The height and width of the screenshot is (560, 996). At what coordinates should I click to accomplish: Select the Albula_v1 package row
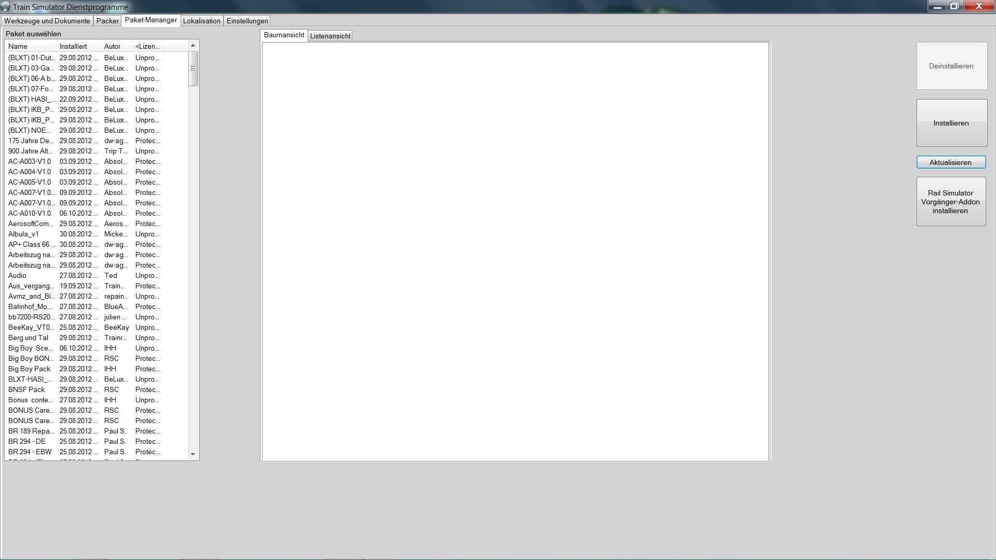pyautogui.click(x=24, y=234)
